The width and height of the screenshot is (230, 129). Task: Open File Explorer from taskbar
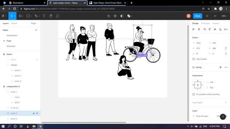click(34, 126)
